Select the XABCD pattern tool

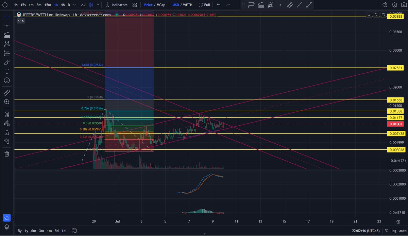coord(7,44)
